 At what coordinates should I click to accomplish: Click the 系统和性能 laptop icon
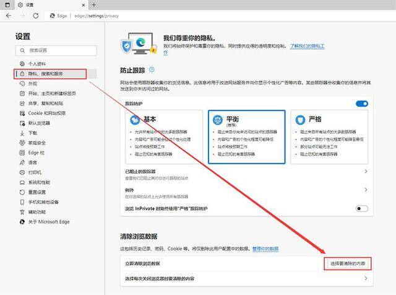22,182
